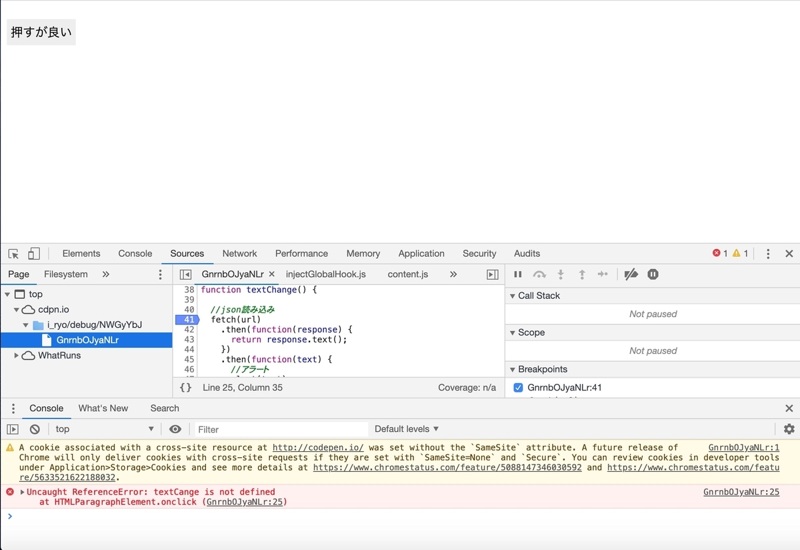Open Search drawer tab

pyautogui.click(x=165, y=408)
